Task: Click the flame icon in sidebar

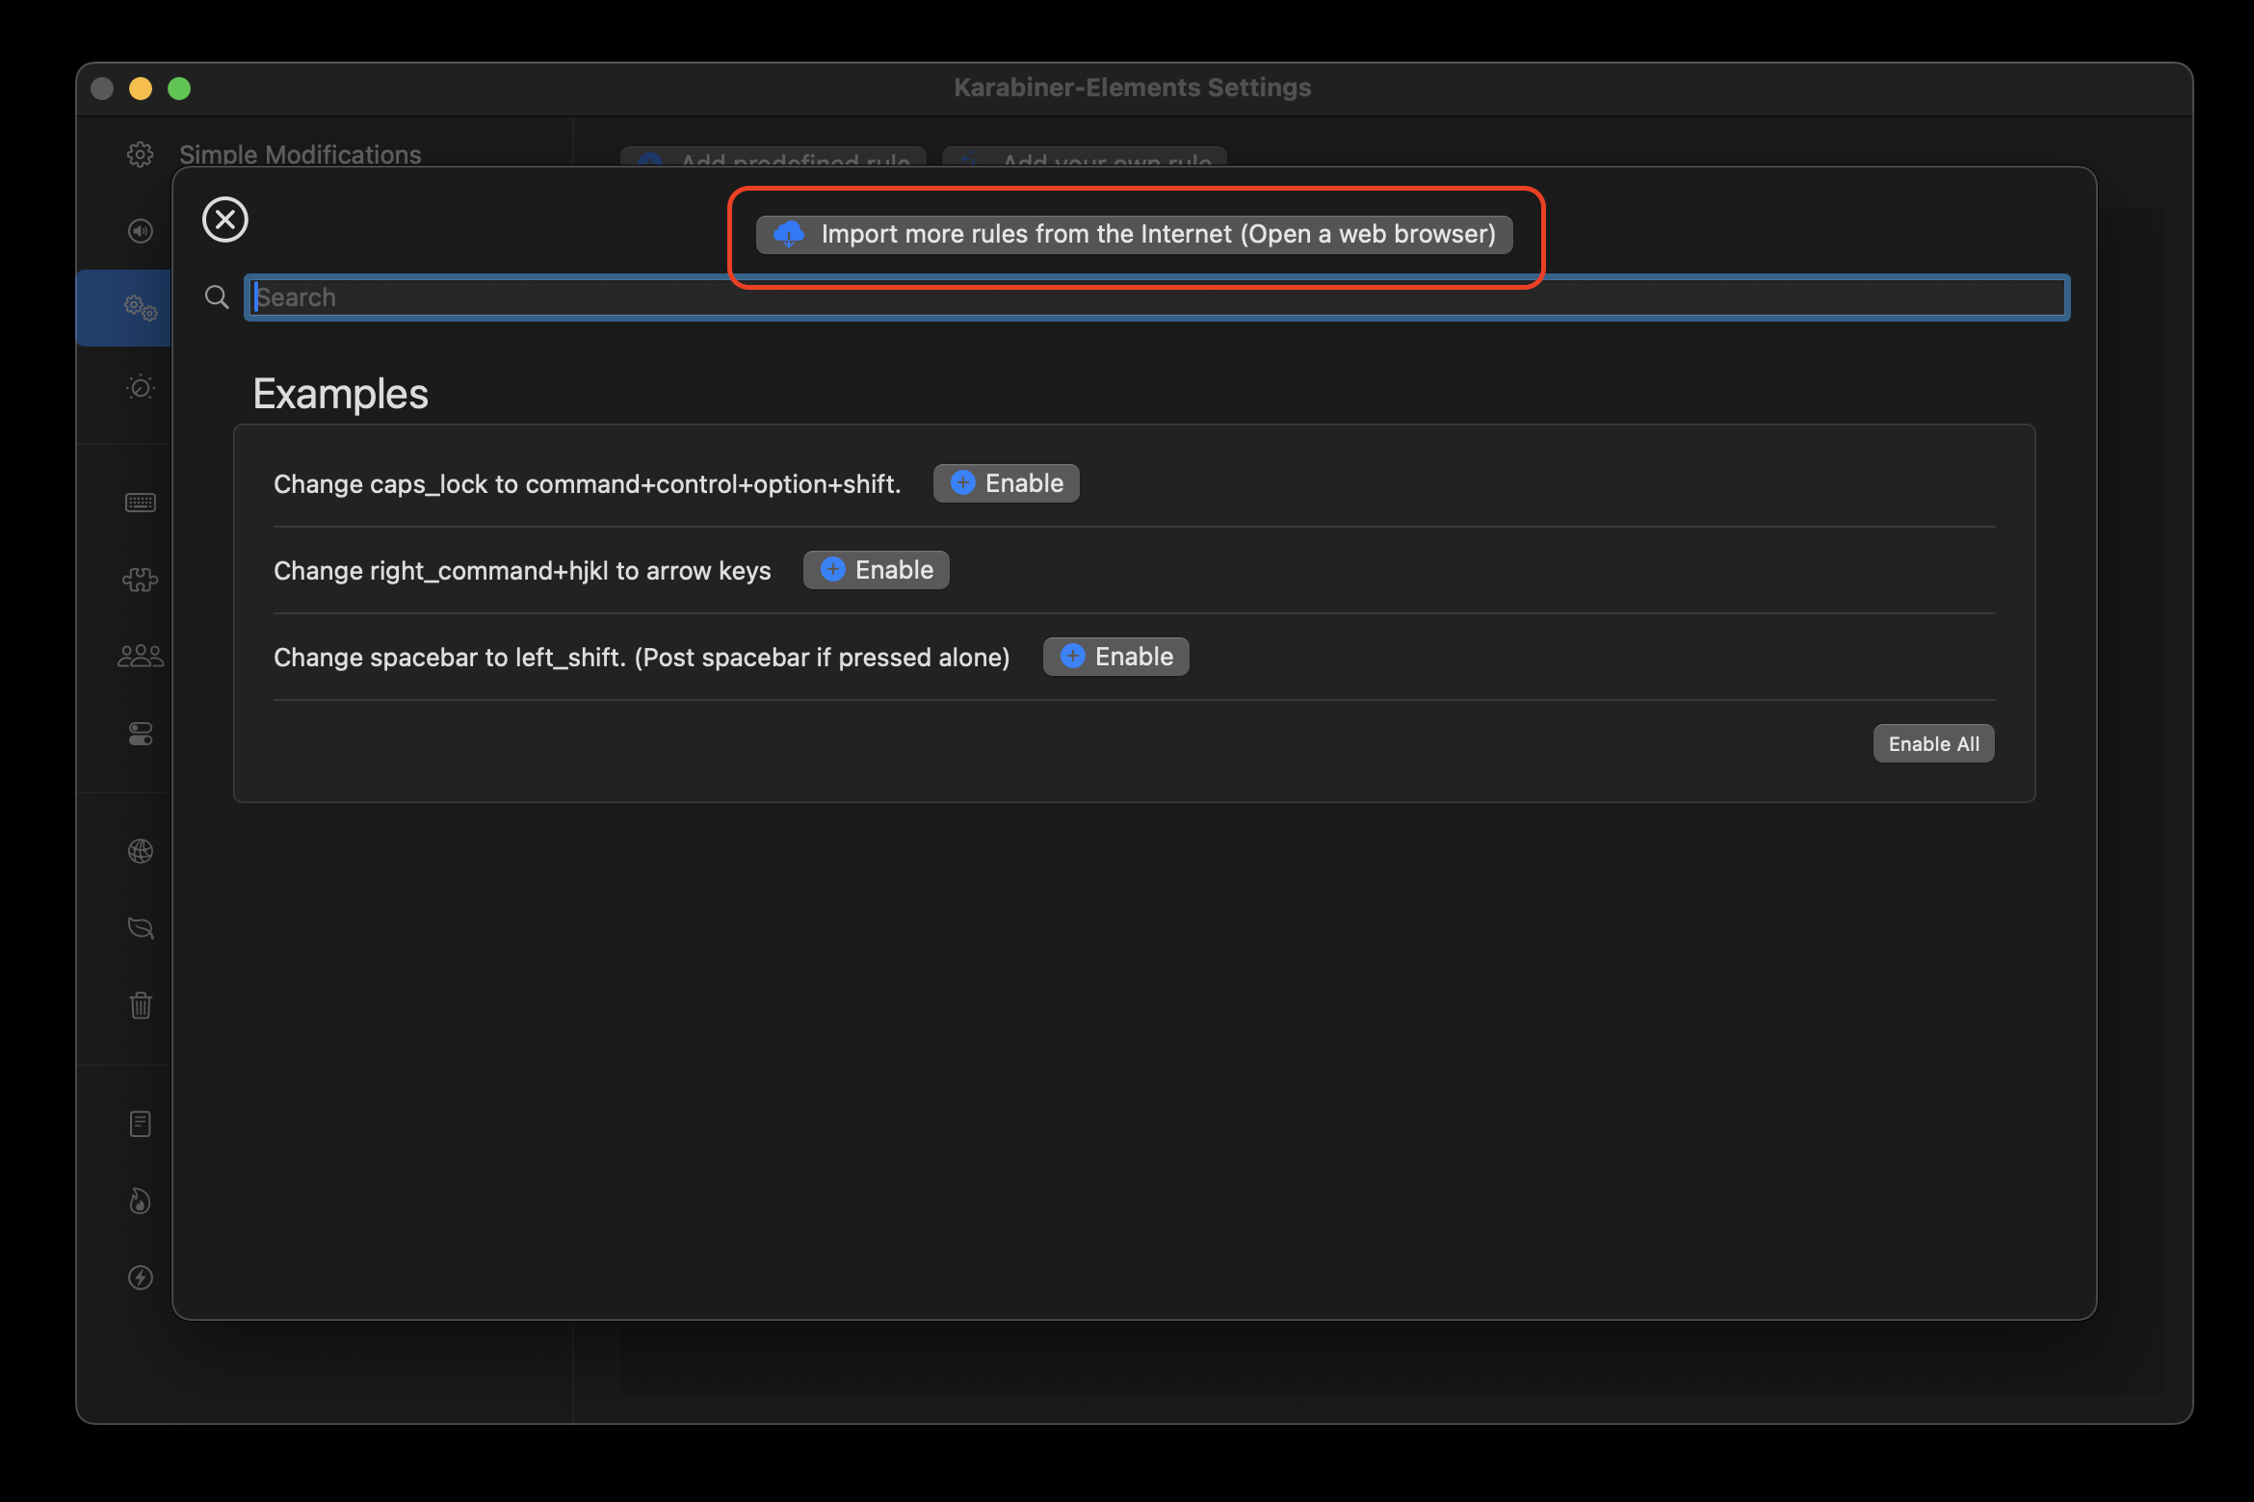Action: click(x=141, y=1201)
